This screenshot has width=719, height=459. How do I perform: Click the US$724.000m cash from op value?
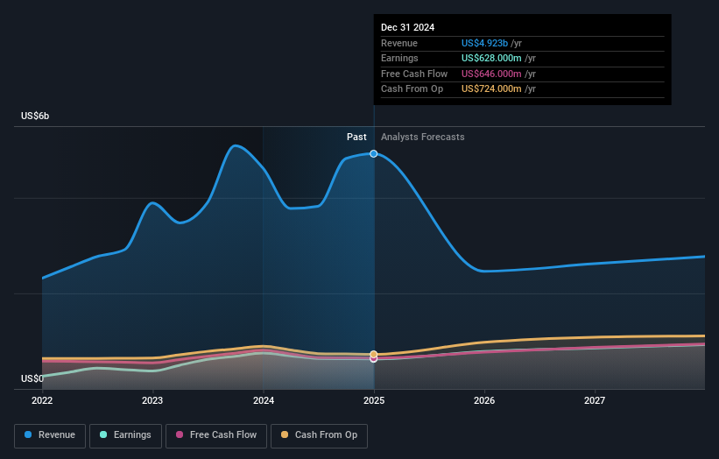(x=491, y=89)
